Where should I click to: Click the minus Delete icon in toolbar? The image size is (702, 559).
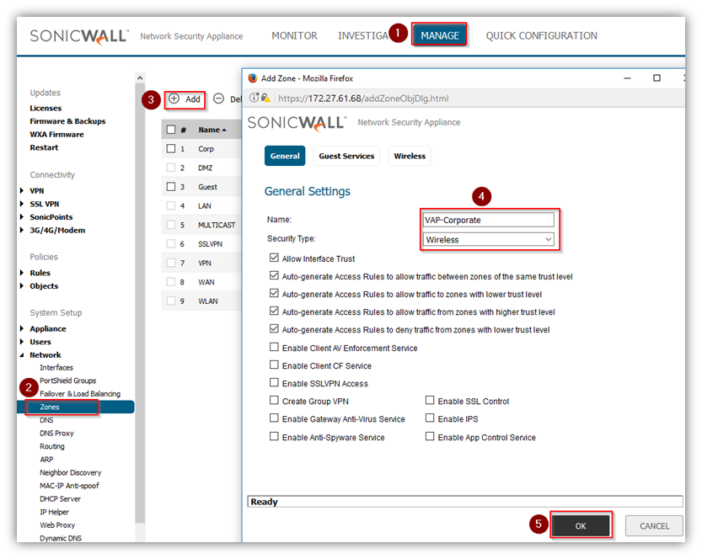(x=218, y=98)
